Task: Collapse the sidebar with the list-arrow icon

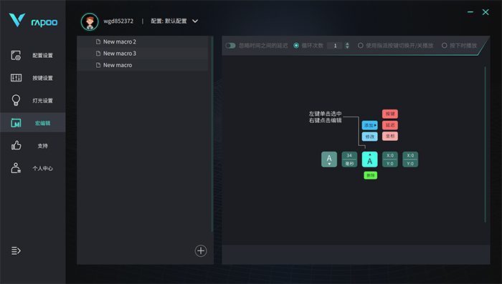Action: click(16, 251)
